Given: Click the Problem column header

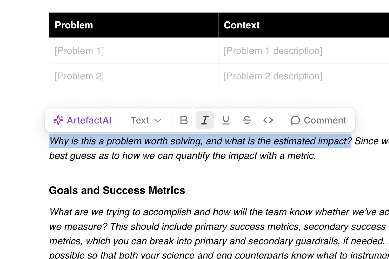Looking at the screenshot, I should click(x=74, y=25).
